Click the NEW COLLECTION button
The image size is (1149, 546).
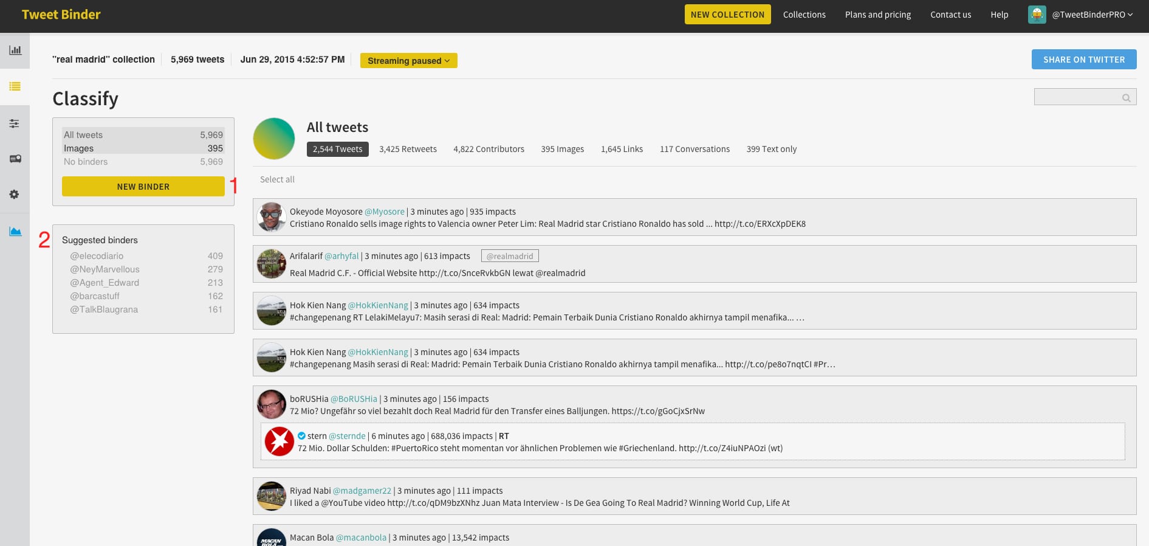[727, 15]
